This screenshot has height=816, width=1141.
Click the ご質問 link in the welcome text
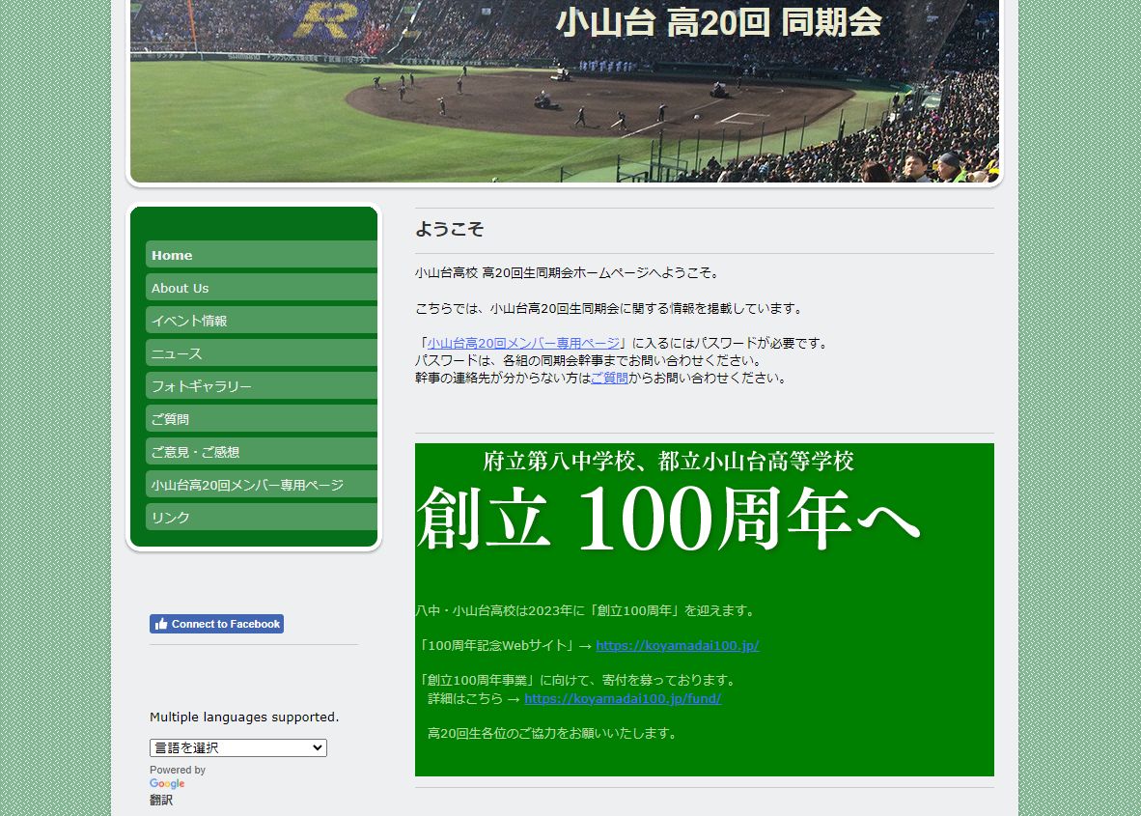point(609,378)
